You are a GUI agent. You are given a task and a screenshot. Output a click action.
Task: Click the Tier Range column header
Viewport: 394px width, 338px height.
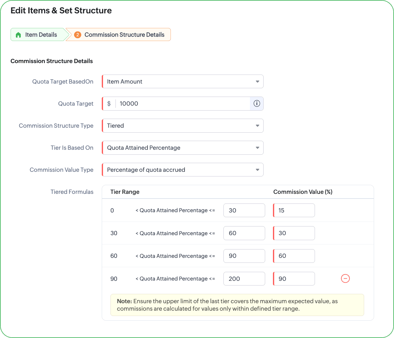coord(125,192)
